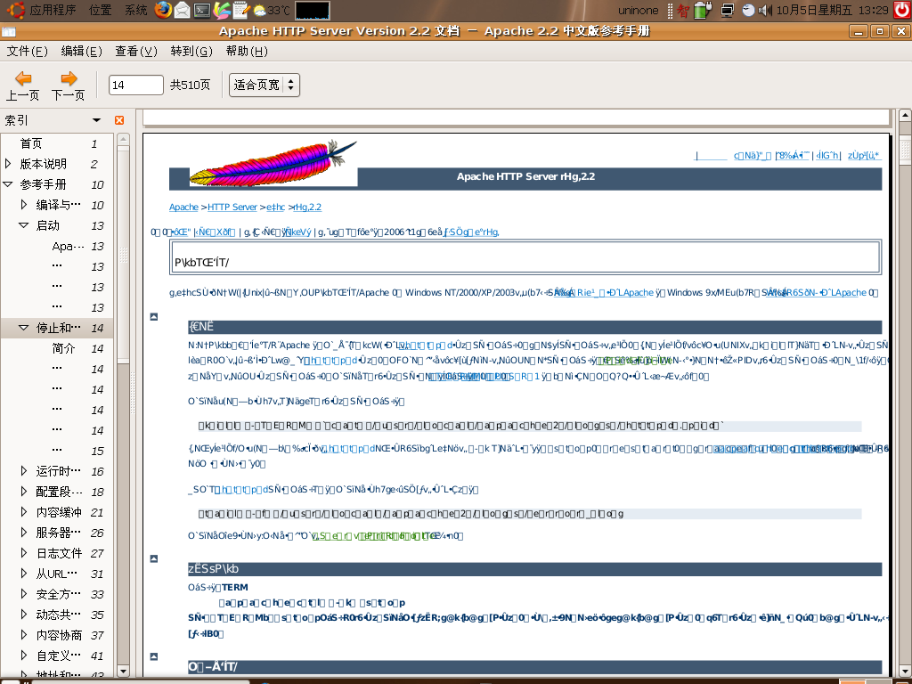
Task: Open the text editor notepad launcher
Action: click(x=240, y=10)
